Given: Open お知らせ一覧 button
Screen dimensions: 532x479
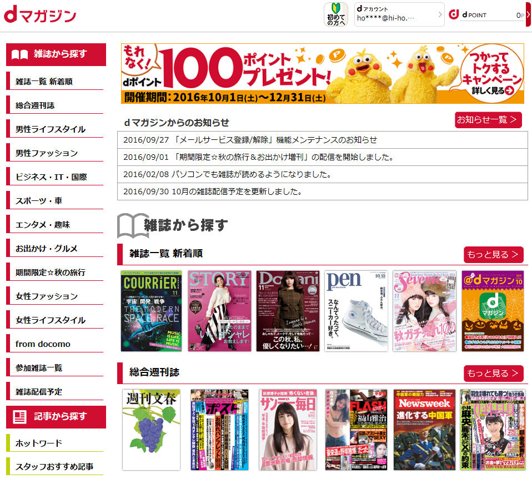Looking at the screenshot, I should pos(488,120).
